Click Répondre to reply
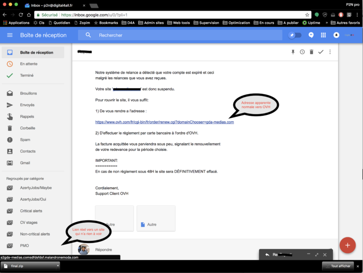This screenshot has width=363, height=273. click(x=103, y=250)
